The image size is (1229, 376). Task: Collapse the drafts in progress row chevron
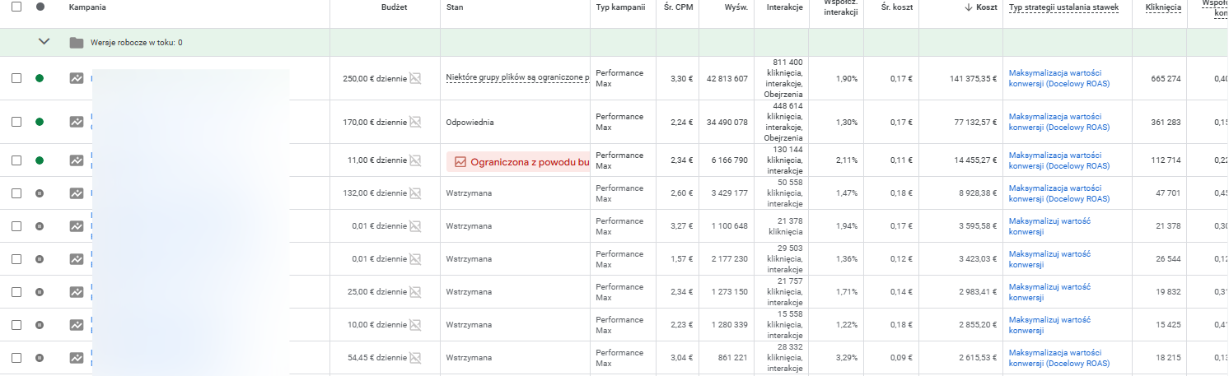44,42
